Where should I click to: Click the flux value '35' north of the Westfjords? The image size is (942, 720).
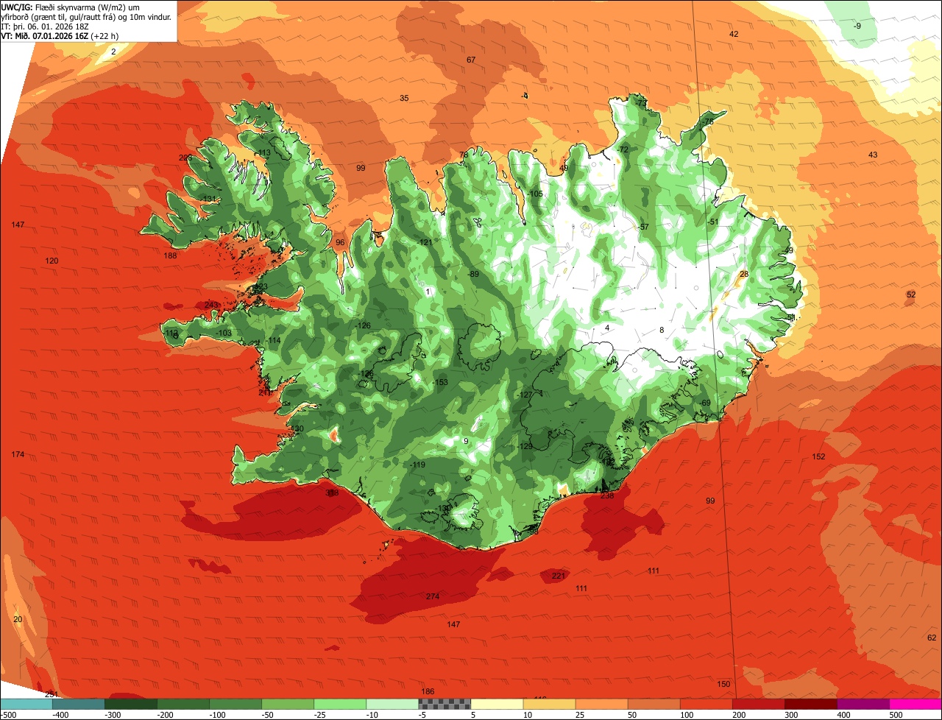pyautogui.click(x=404, y=98)
